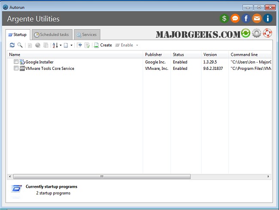Click the blue arrow export icon
The width and height of the screenshot is (279, 210).
click(x=79, y=45)
